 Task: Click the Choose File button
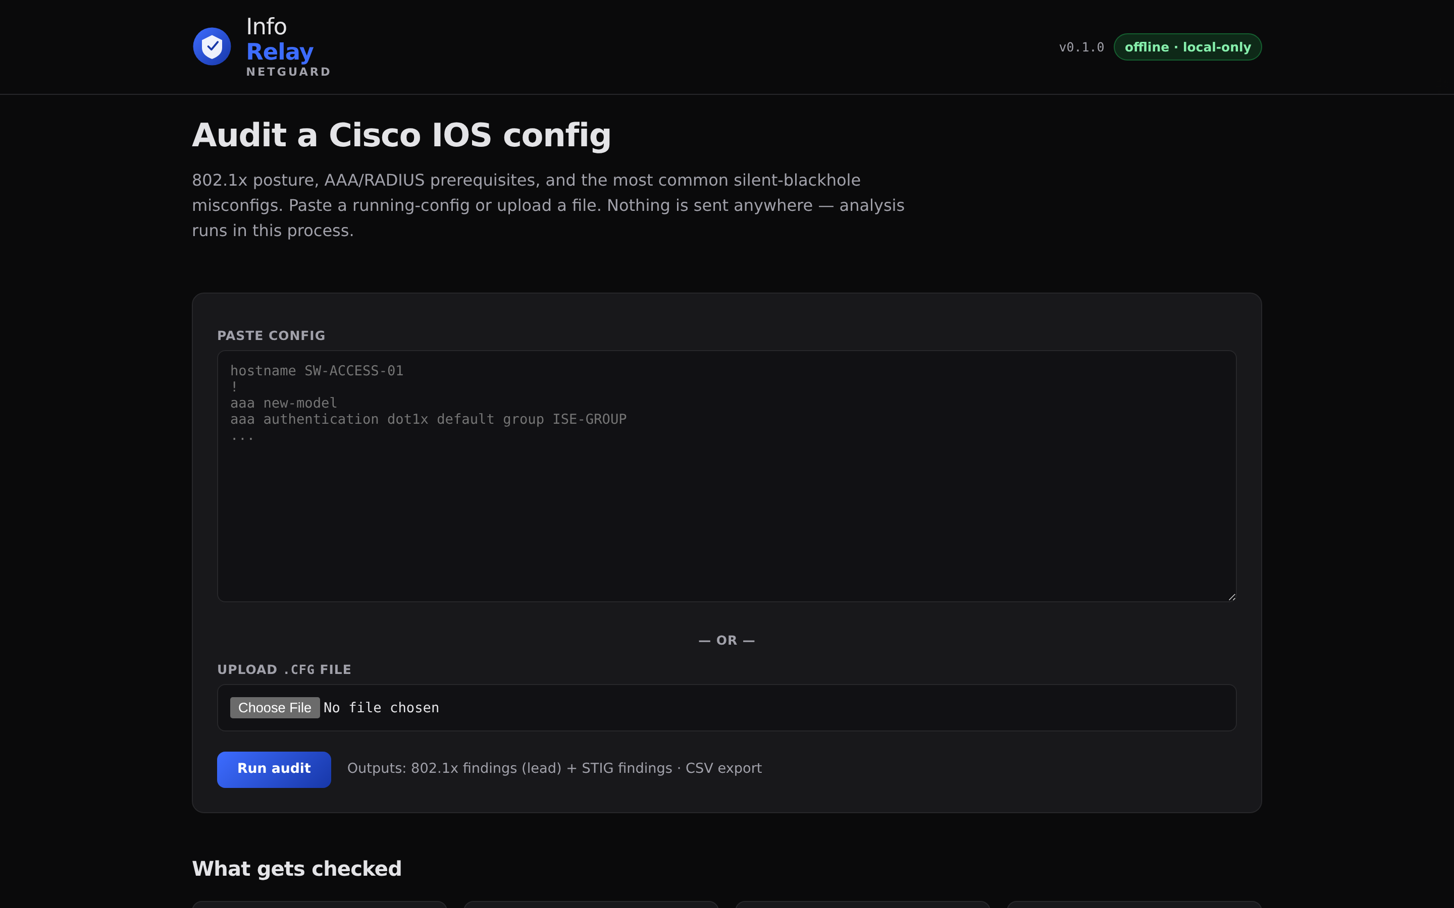(275, 707)
